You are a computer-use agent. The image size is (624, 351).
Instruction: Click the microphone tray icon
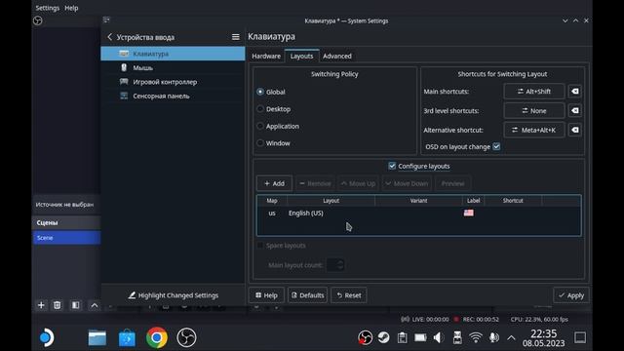[494, 337]
